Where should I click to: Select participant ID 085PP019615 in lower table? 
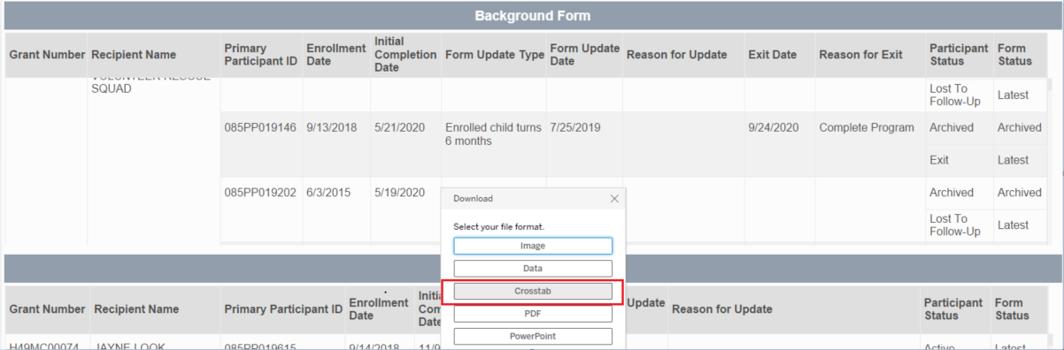(x=259, y=347)
